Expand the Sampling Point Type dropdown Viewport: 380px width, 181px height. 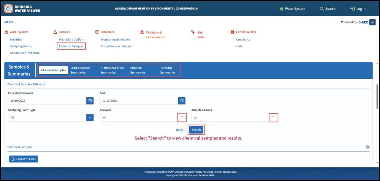[90, 118]
